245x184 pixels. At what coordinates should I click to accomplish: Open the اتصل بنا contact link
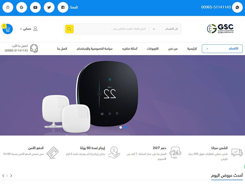[x=62, y=49]
